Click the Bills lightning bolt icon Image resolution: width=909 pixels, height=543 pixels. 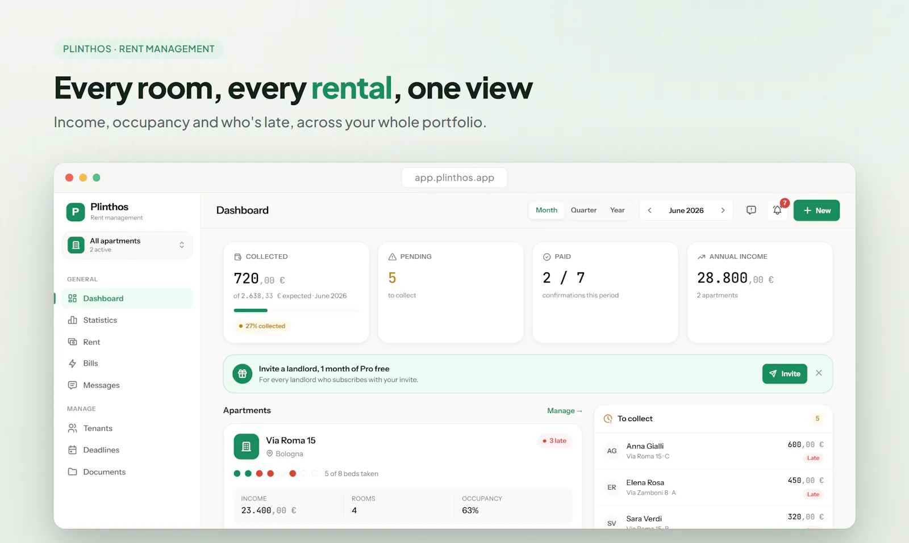tap(73, 363)
